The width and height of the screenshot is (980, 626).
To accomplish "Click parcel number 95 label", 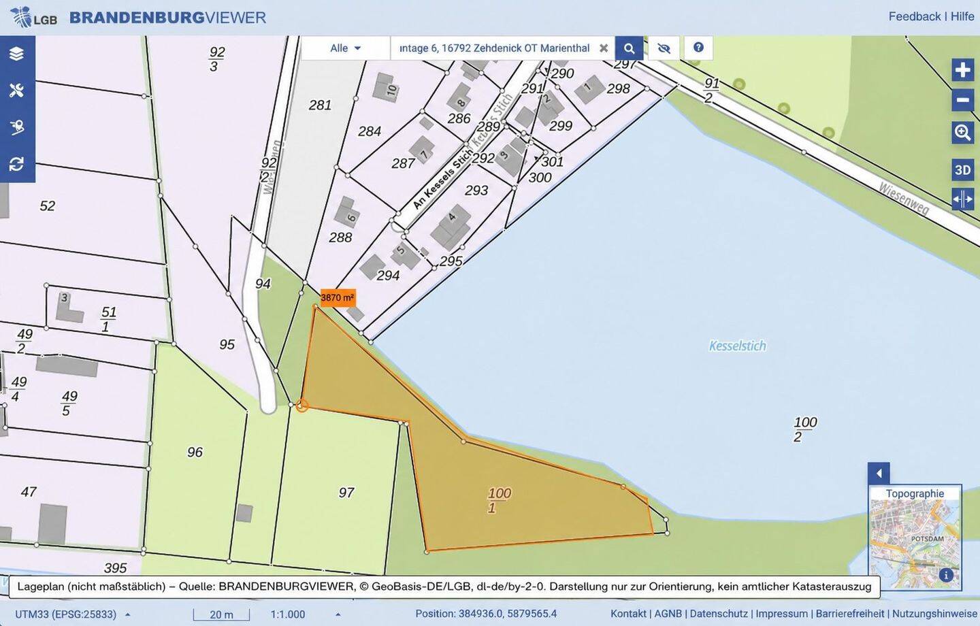I will (x=227, y=344).
